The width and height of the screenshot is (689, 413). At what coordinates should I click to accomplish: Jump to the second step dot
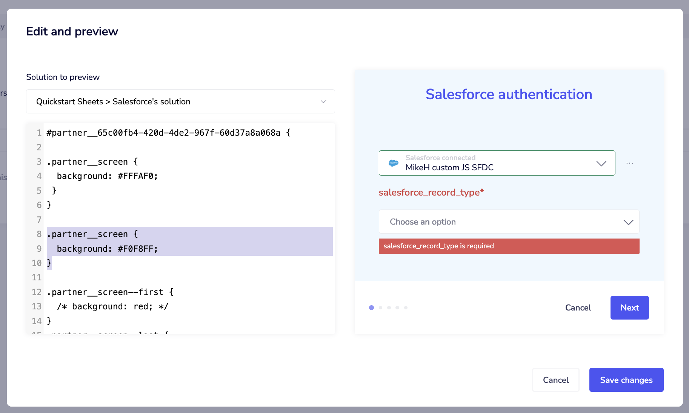pos(380,308)
